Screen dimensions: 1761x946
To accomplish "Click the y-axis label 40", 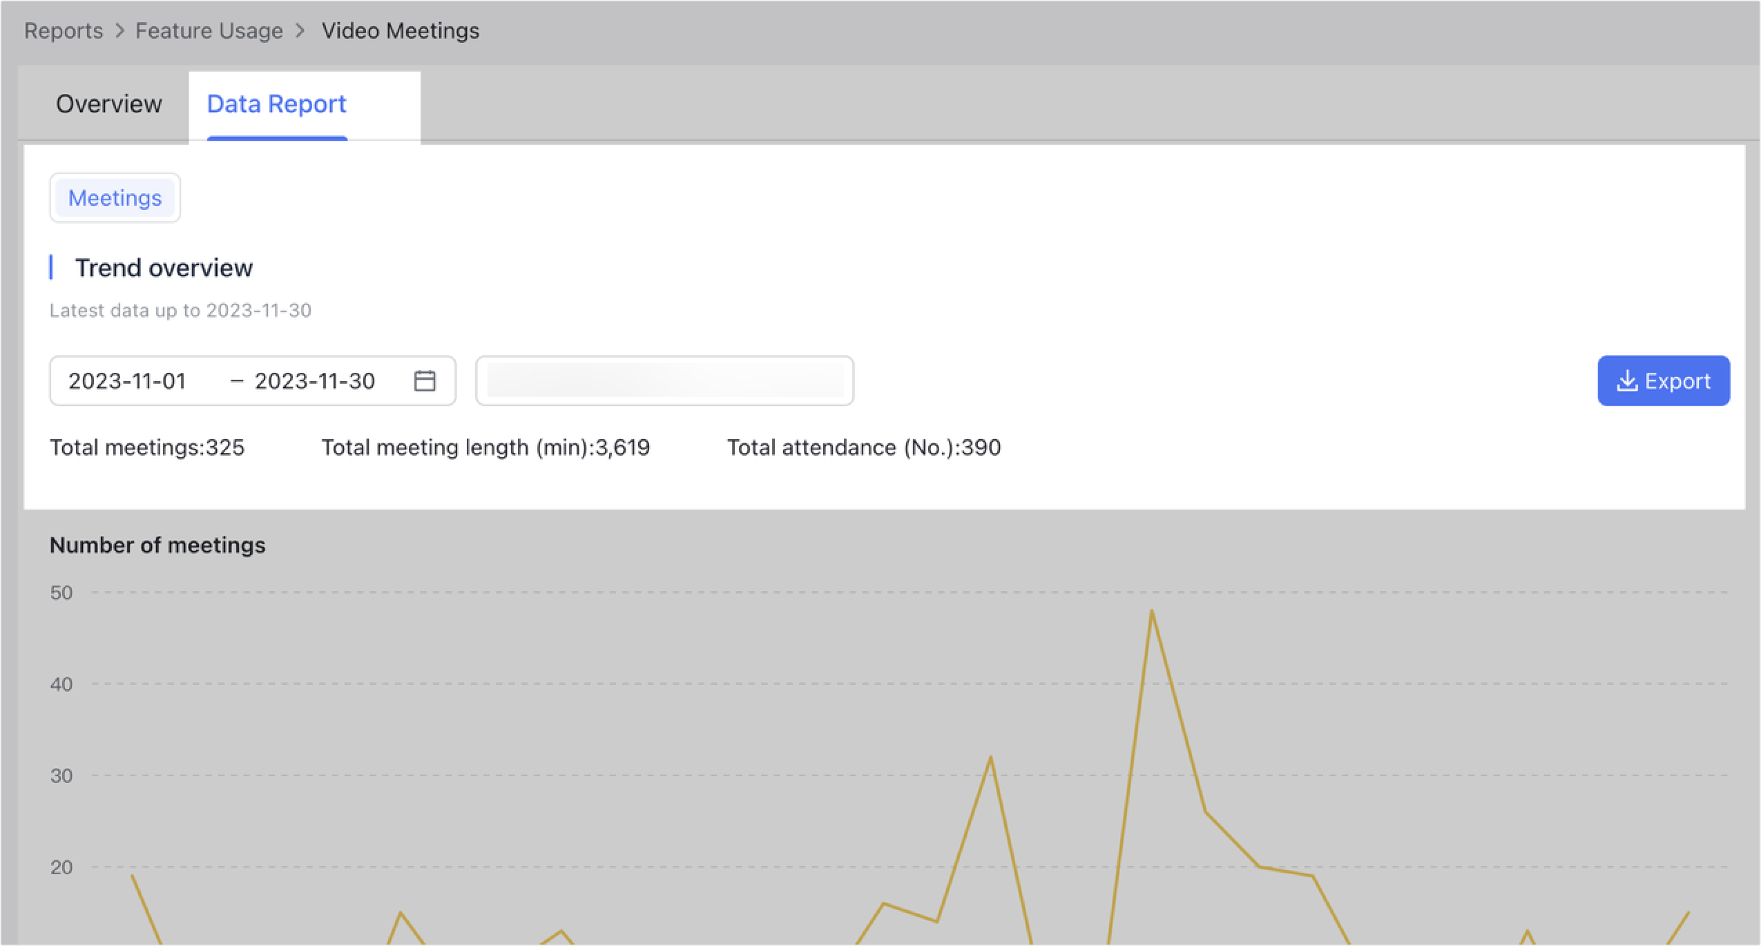I will pyautogui.click(x=61, y=684).
